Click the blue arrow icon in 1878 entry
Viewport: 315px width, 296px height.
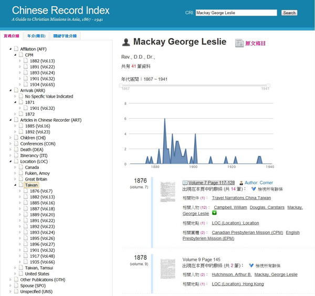coord(251,266)
